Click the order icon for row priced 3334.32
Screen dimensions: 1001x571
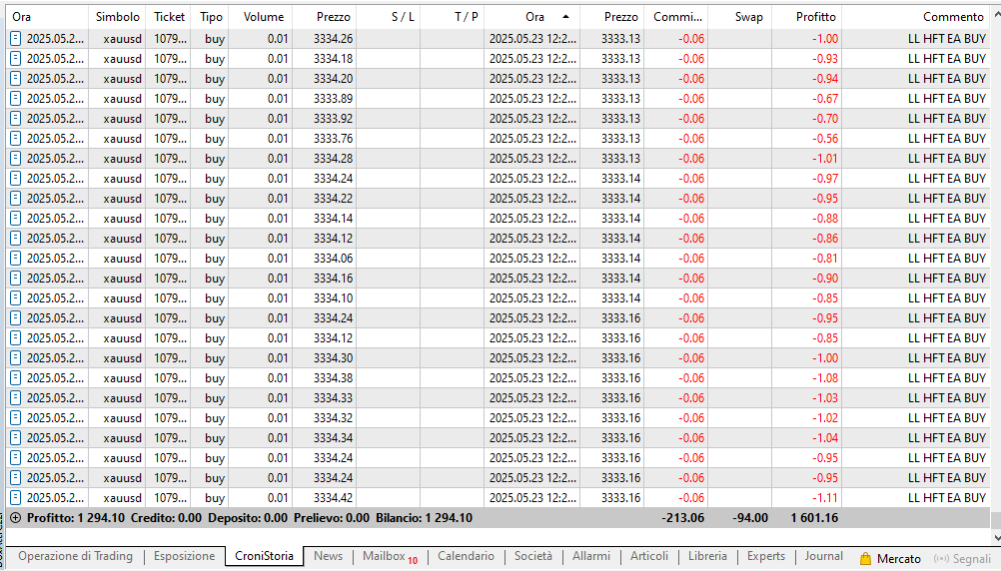tap(15, 418)
